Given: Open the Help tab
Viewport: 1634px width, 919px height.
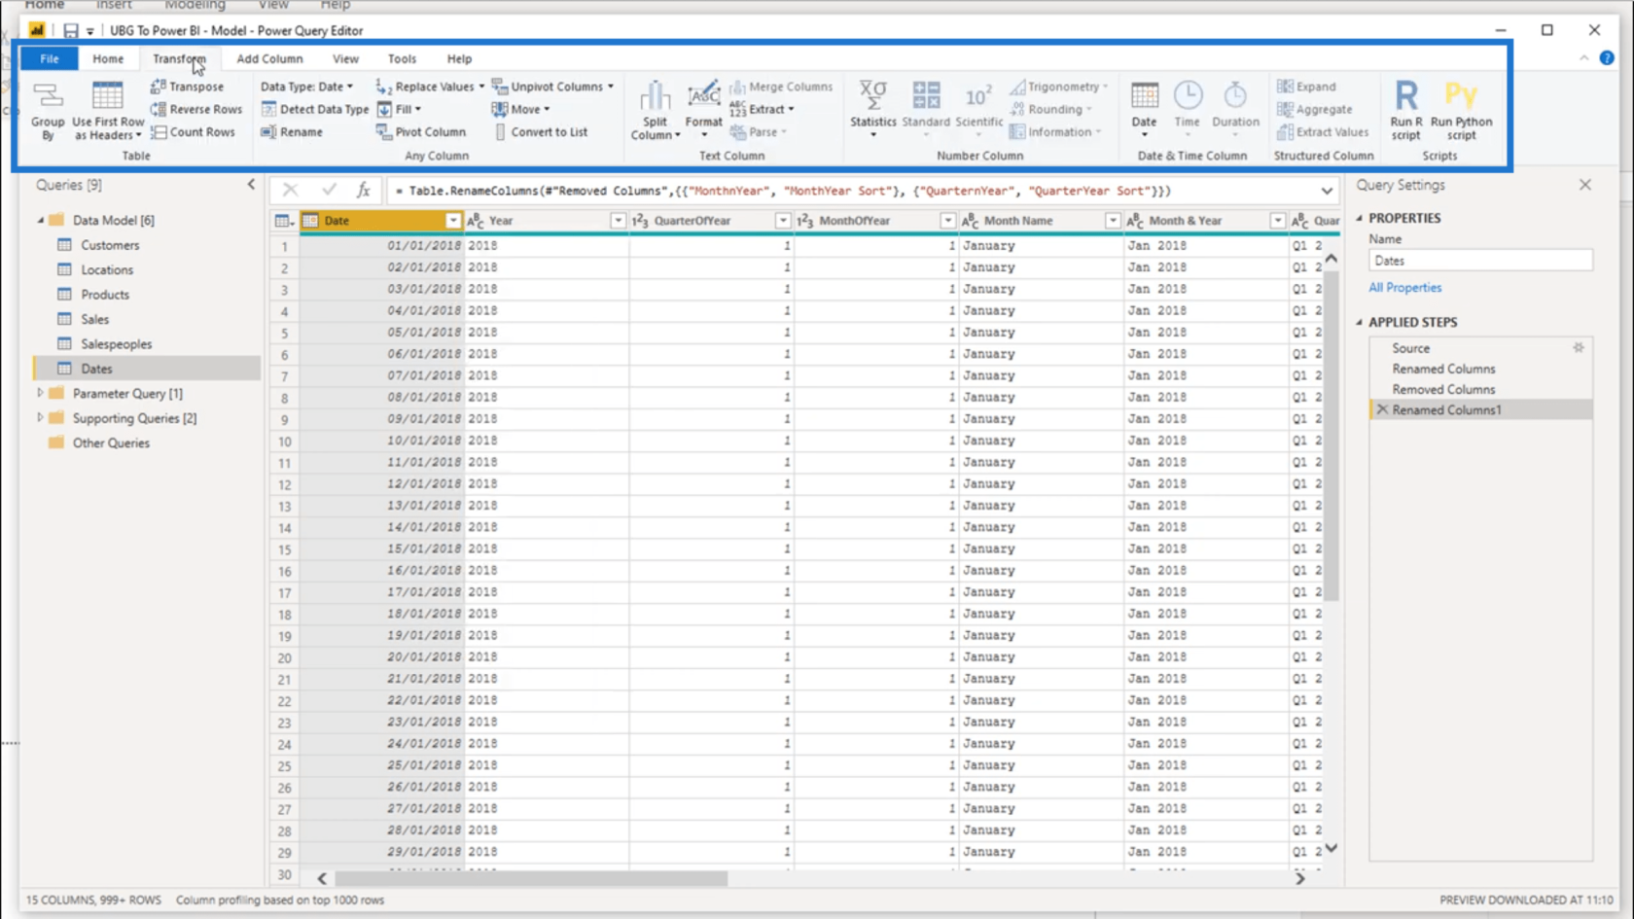Looking at the screenshot, I should [x=459, y=58].
